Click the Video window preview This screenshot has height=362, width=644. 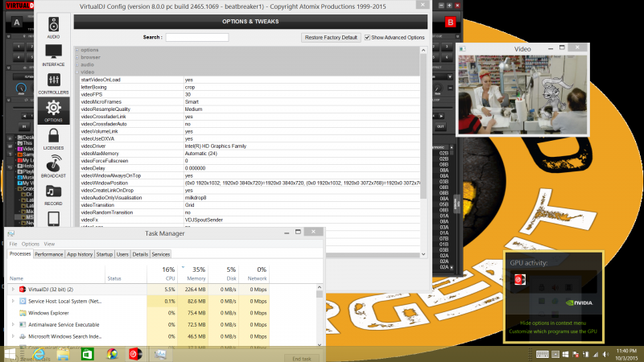(522, 95)
